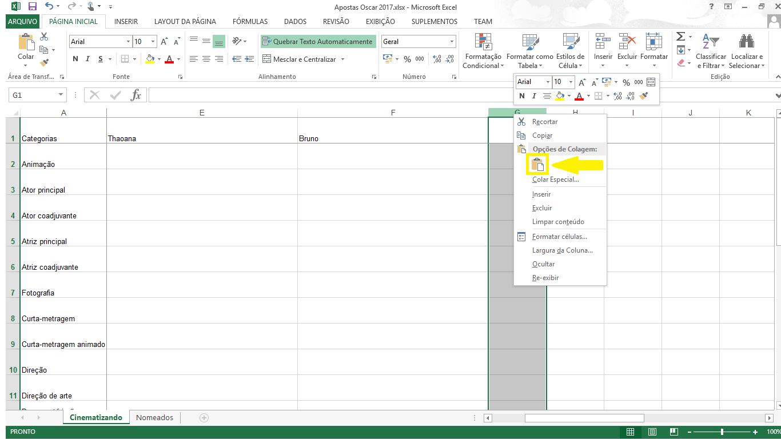The image size is (781, 439).
Task: Switch to Page Layout view in the status bar
Action: pyautogui.click(x=651, y=432)
